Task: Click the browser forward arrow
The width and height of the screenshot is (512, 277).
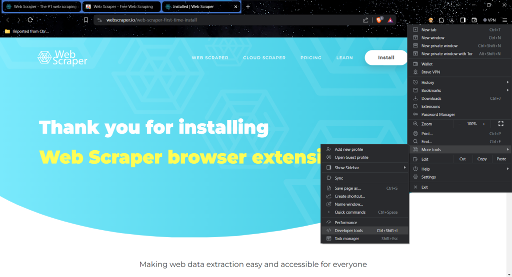Action: click(x=19, y=20)
